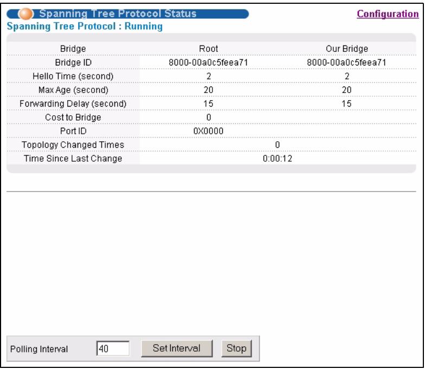Select the Root Bridge ID value 8000-00a0c5feea71
The height and width of the screenshot is (369, 425).
pyautogui.click(x=208, y=63)
